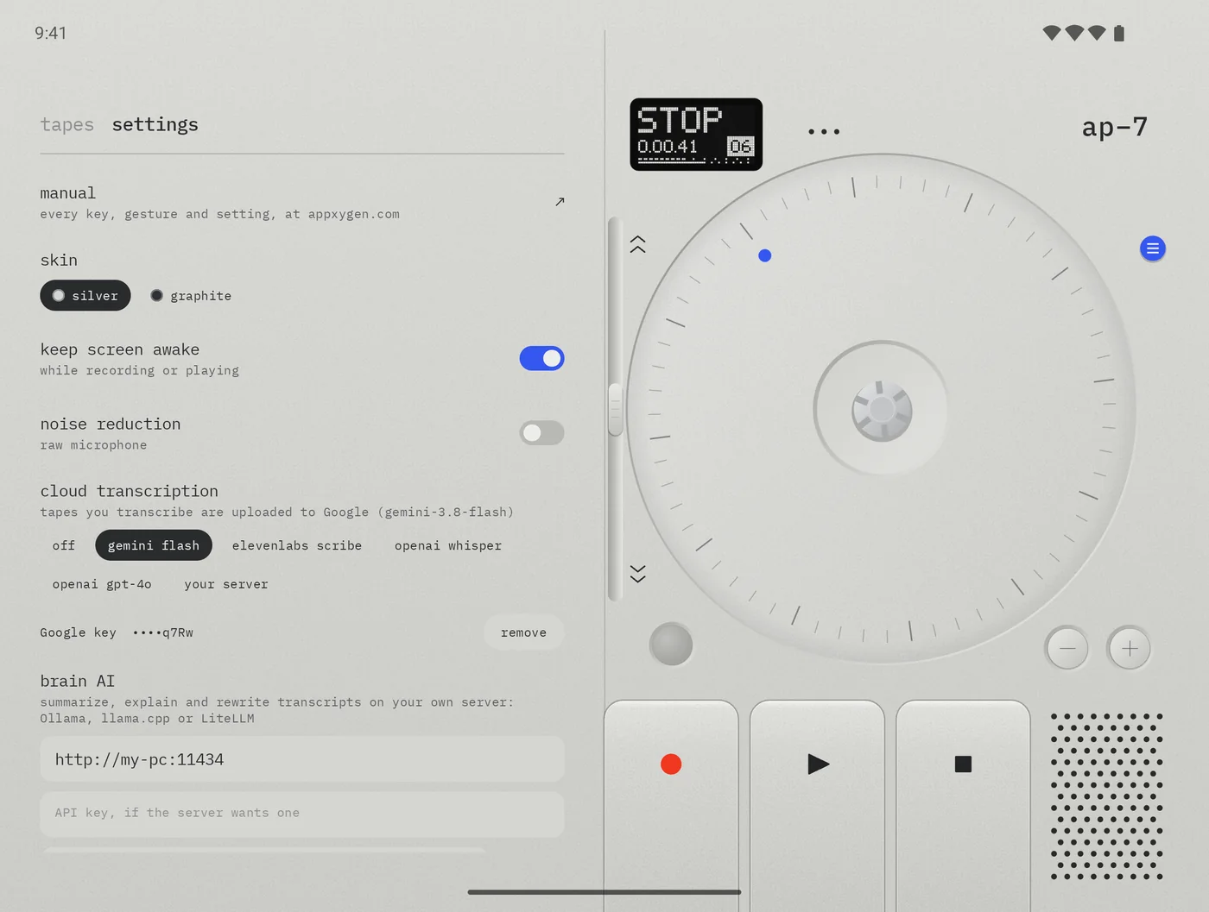Select the graphite skin
Screen dimensions: 1209x912
tap(191, 295)
